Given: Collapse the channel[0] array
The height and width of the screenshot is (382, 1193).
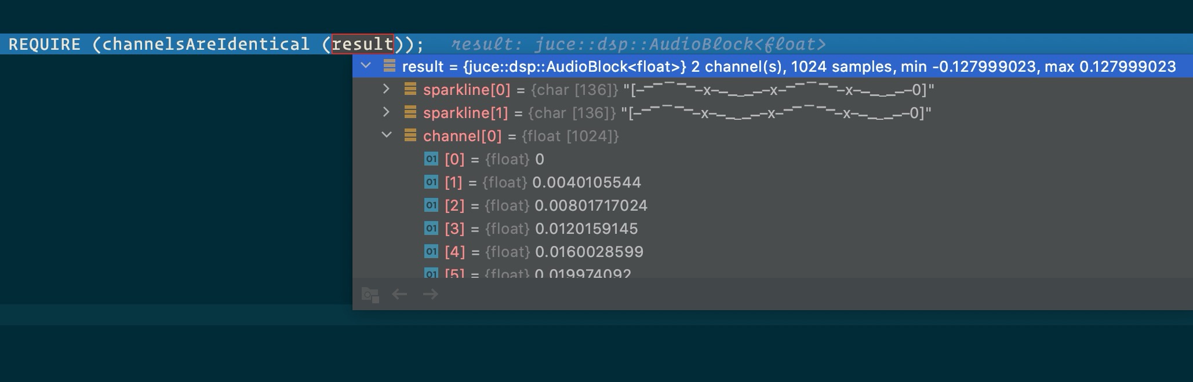Looking at the screenshot, I should click(x=386, y=135).
